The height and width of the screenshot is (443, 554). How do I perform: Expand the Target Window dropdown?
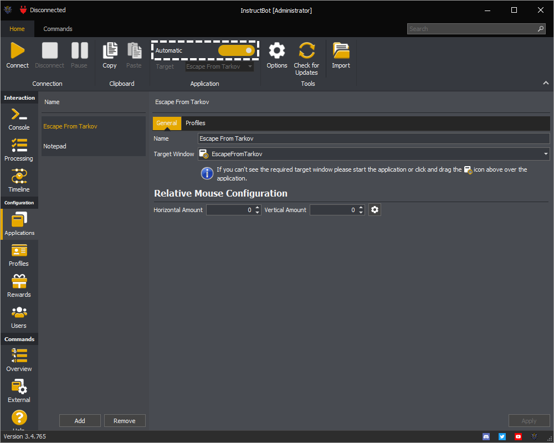(x=546, y=154)
